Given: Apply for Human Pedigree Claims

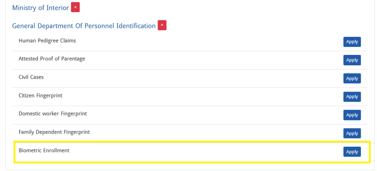Looking at the screenshot, I should point(352,42).
